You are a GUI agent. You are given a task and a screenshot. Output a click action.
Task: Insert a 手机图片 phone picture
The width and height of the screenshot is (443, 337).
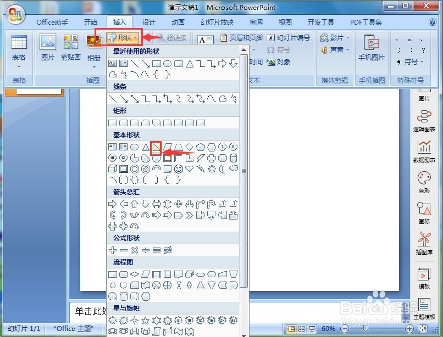372,47
